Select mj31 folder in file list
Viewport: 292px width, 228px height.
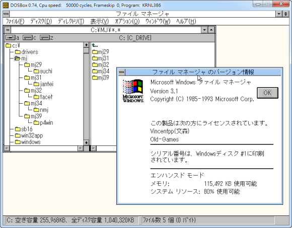101,58
